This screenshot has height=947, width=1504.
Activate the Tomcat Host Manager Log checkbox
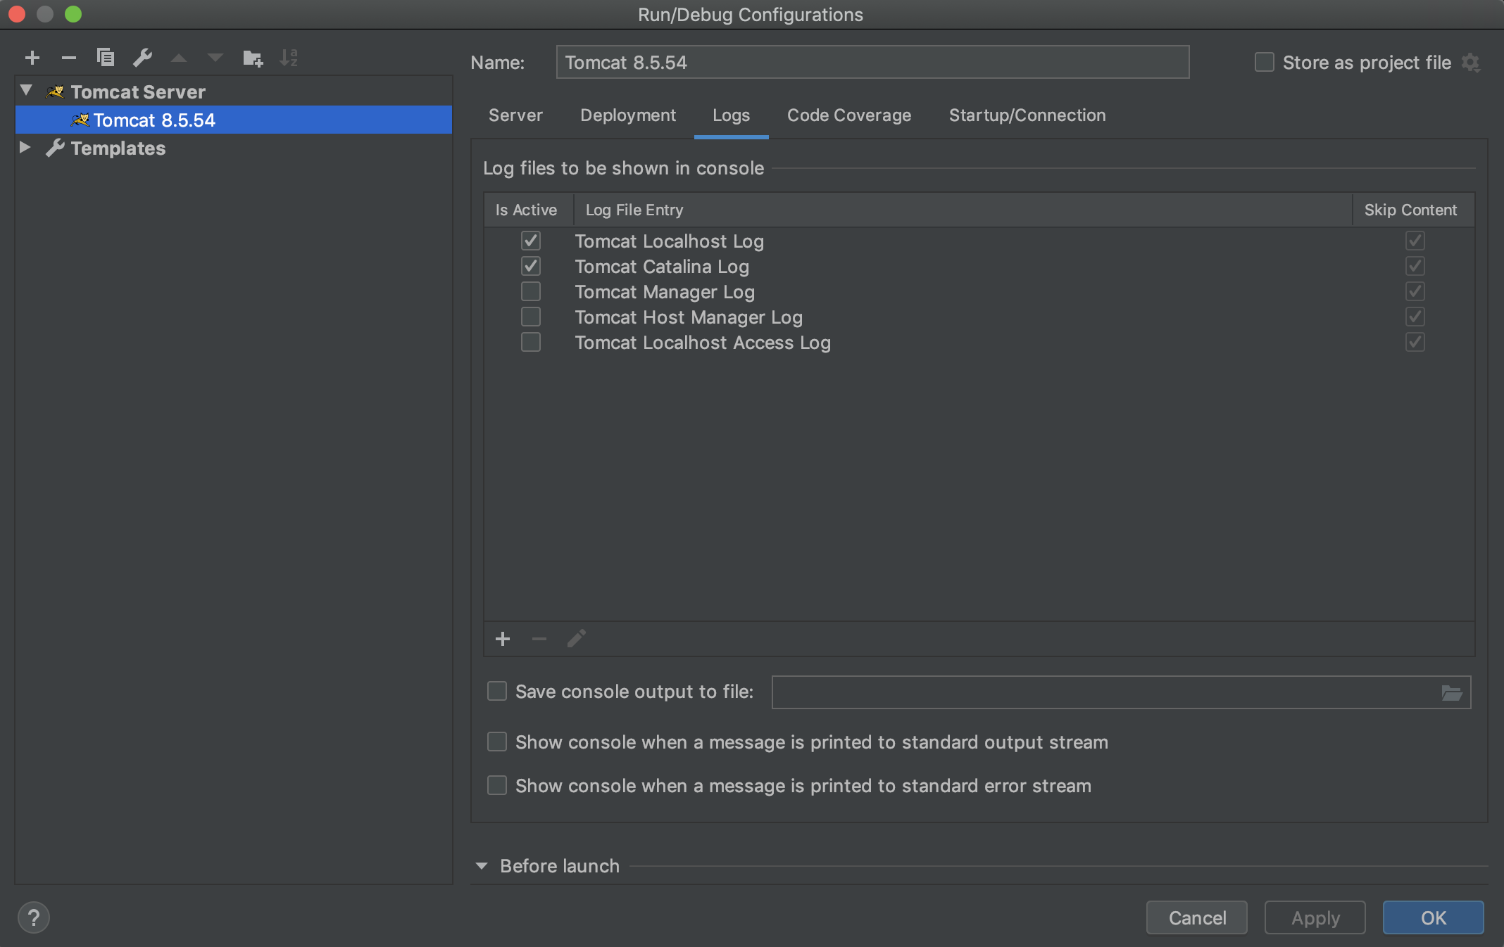click(x=531, y=317)
